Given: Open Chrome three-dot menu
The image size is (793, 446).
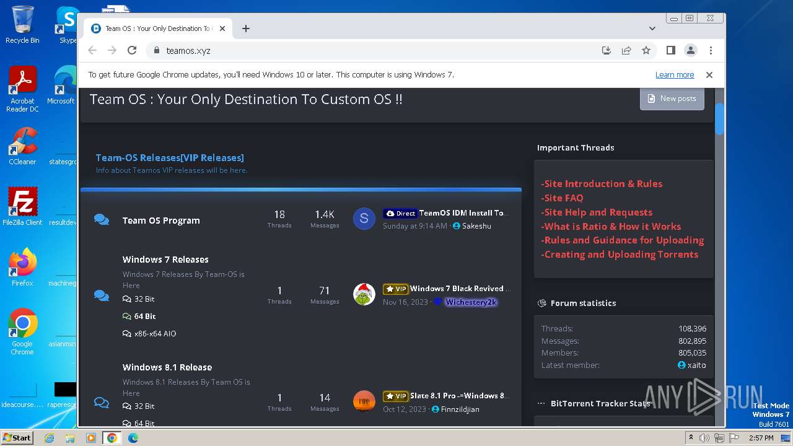Looking at the screenshot, I should pyautogui.click(x=711, y=50).
